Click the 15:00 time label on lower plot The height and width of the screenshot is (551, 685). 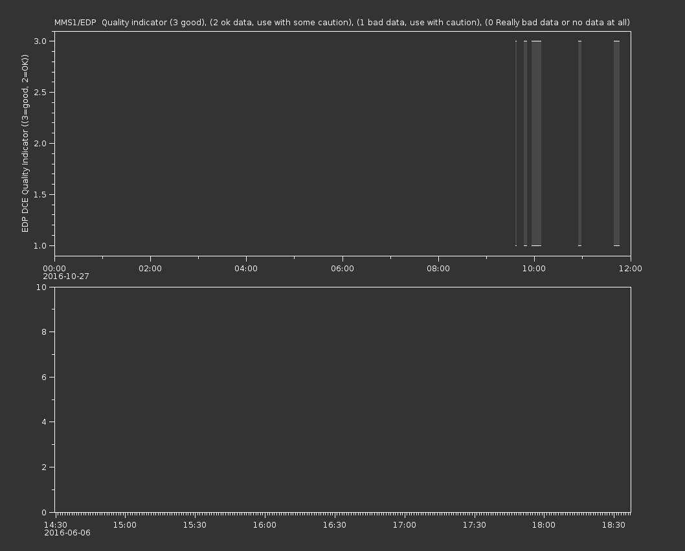click(125, 525)
